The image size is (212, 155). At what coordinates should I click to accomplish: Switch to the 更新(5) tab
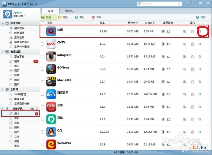click(x=69, y=11)
